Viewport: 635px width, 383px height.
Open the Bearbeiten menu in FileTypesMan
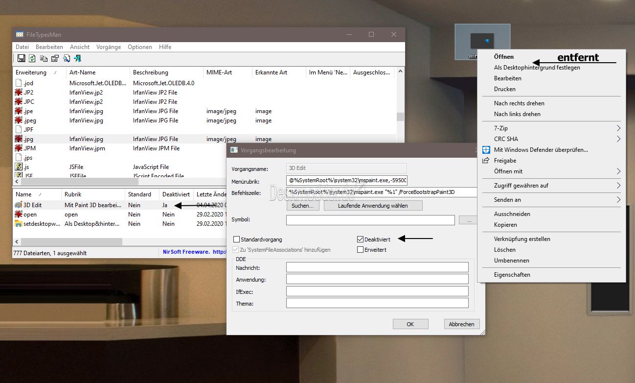49,47
